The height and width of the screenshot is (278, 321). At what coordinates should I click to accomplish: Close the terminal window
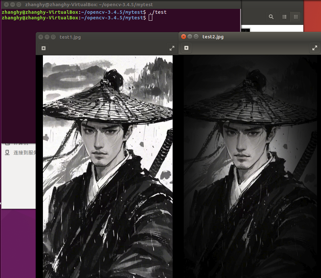click(x=6, y=4)
